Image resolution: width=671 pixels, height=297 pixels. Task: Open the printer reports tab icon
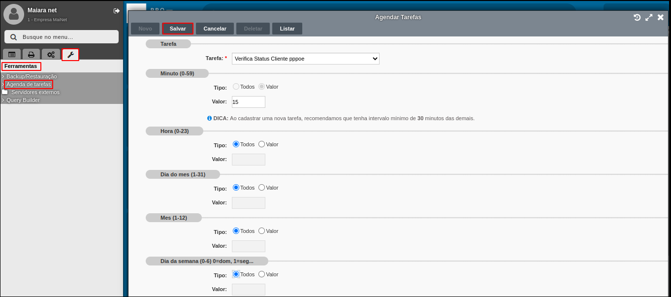[x=31, y=55]
